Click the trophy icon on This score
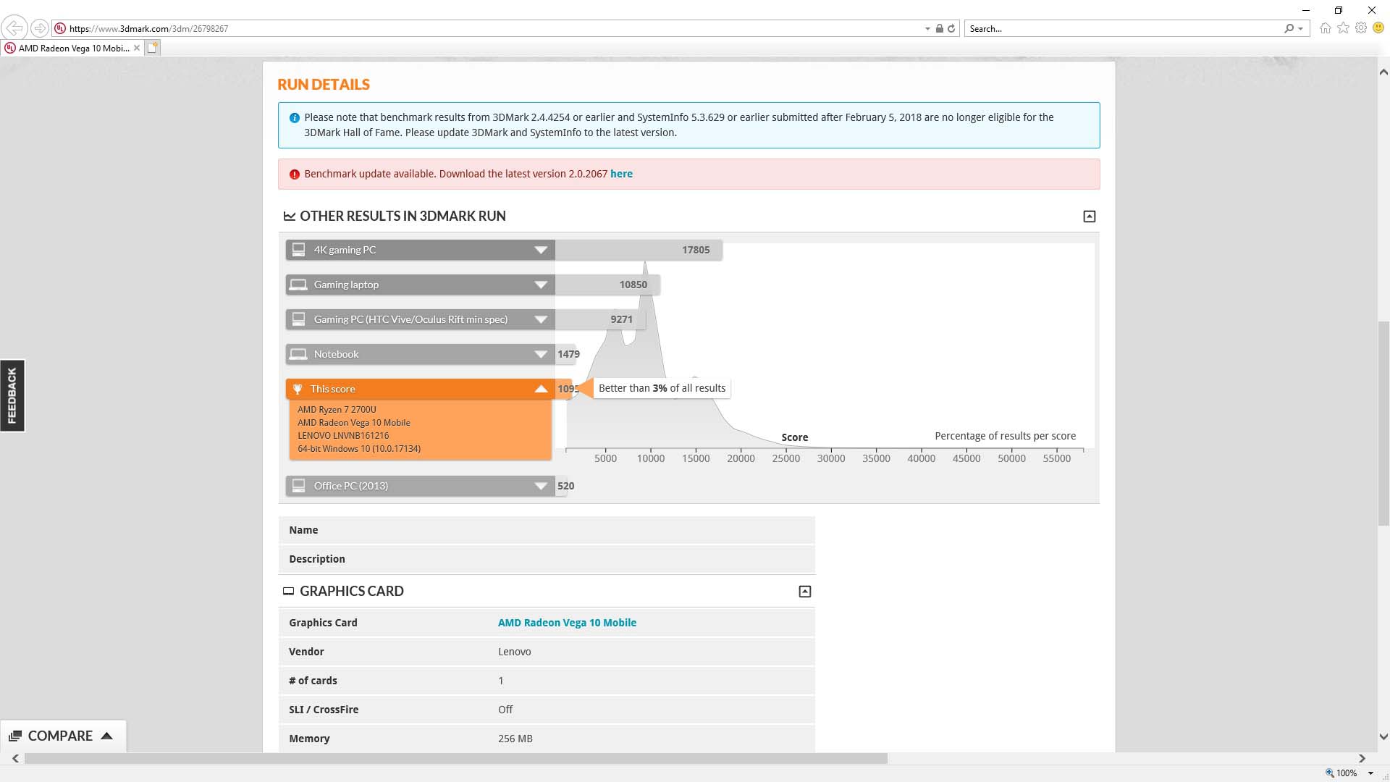Viewport: 1390px width, 782px height. point(298,389)
